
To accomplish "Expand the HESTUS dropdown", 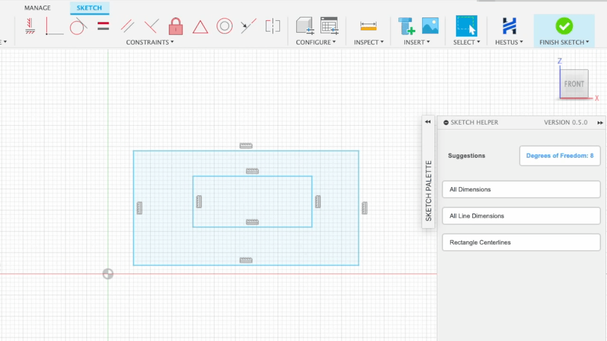I will (509, 42).
